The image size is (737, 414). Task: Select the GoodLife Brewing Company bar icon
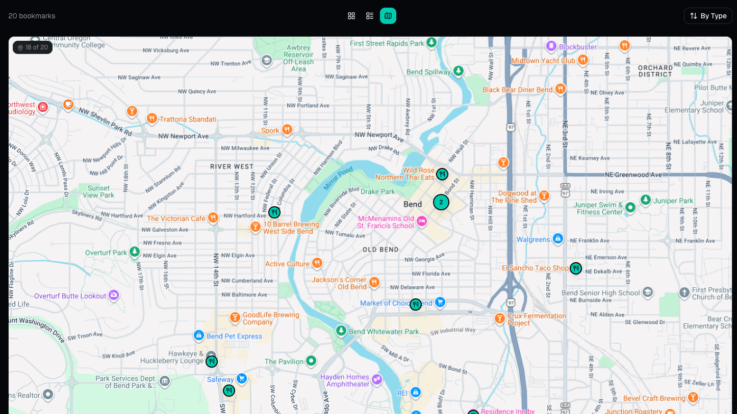(x=235, y=318)
